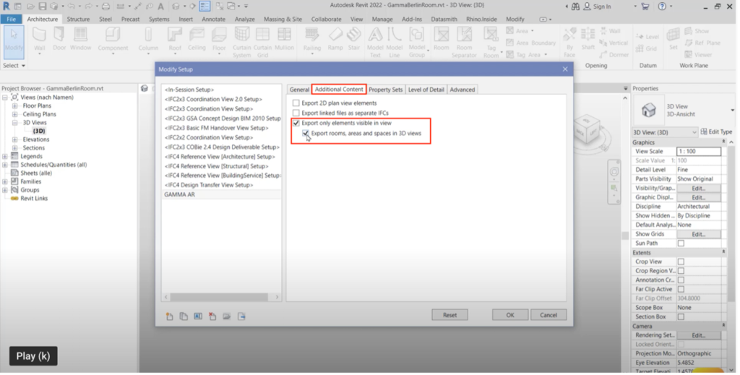Click Edit button for Rendering Settings
The width and height of the screenshot is (740, 375).
pyautogui.click(x=699, y=335)
